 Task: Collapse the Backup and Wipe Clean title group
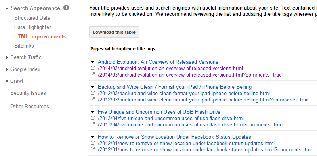tap(92, 87)
